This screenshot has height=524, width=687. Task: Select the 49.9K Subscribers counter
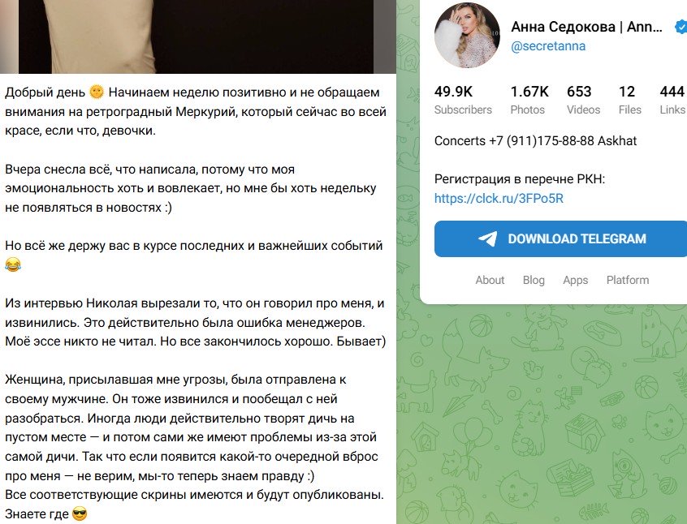click(463, 100)
